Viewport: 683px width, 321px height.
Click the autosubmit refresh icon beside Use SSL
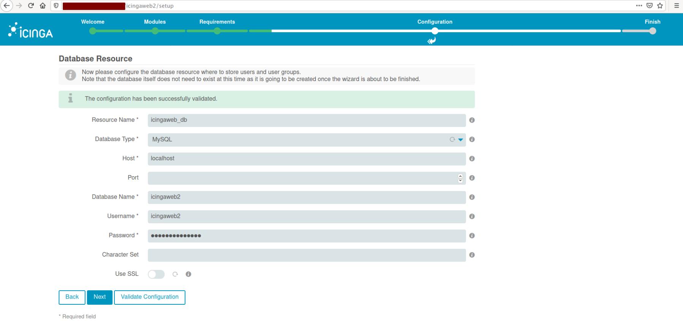click(175, 274)
